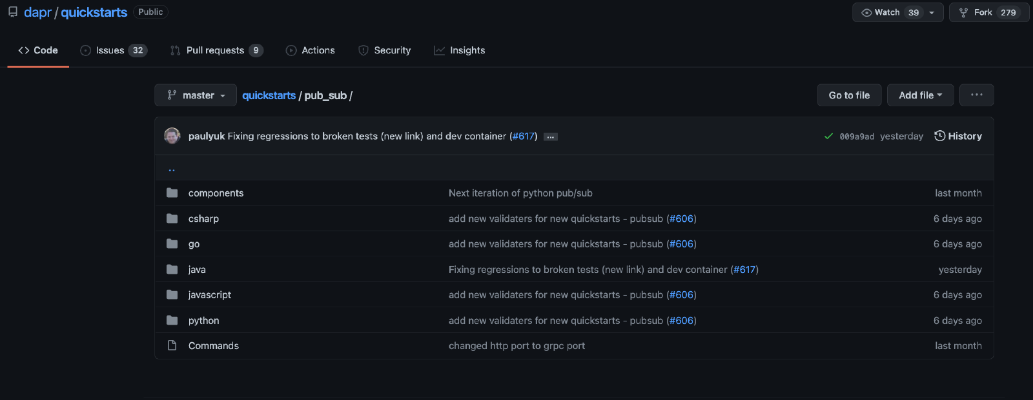Click the folder icon for go
Screen dimensions: 1033x400
[x=172, y=243]
